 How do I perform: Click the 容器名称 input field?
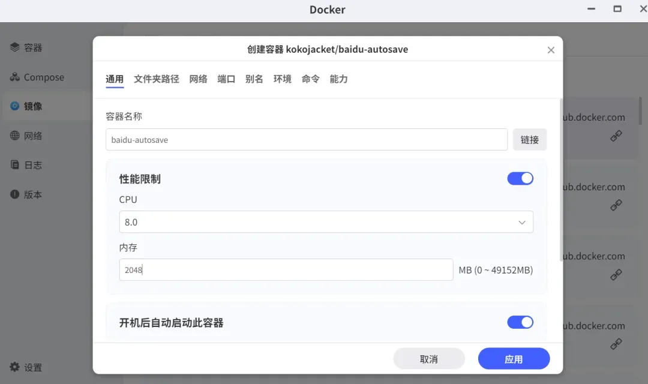[x=306, y=140]
